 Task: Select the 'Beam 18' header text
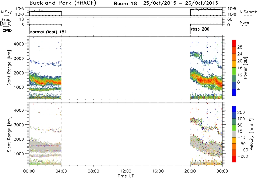tap(125, 4)
